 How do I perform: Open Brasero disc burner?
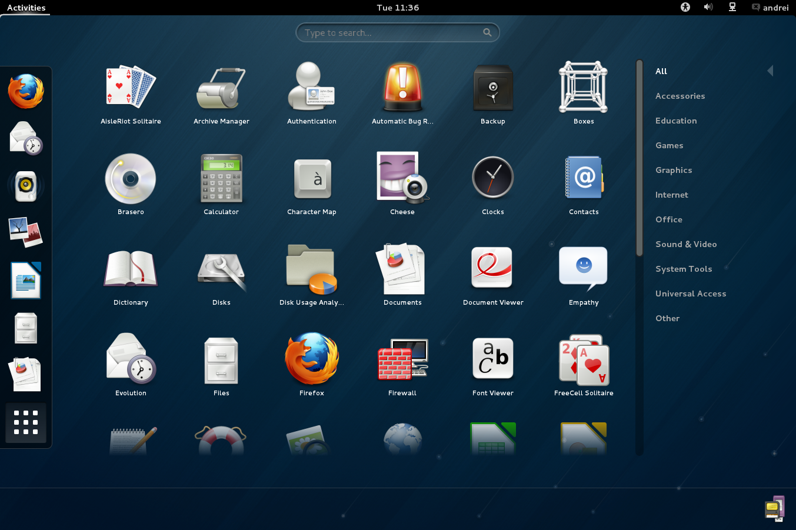131,184
